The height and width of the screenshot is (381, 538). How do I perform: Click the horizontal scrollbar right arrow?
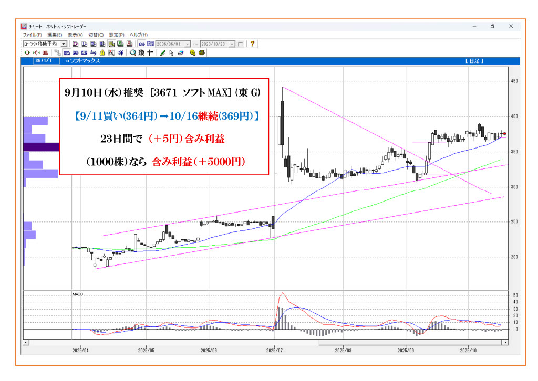tap(505, 342)
